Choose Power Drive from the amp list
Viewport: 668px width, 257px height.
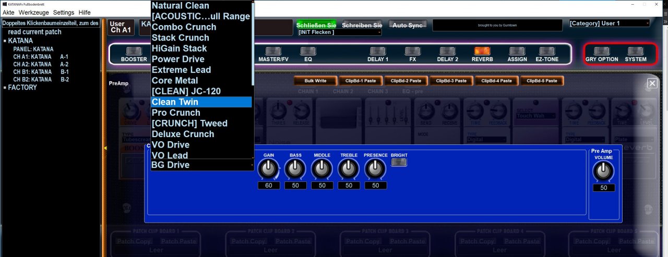point(201,59)
